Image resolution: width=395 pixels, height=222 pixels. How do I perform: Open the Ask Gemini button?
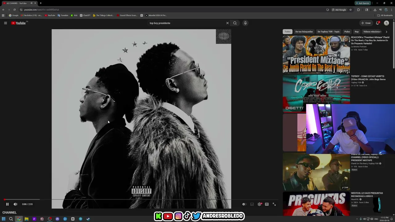[363, 3]
